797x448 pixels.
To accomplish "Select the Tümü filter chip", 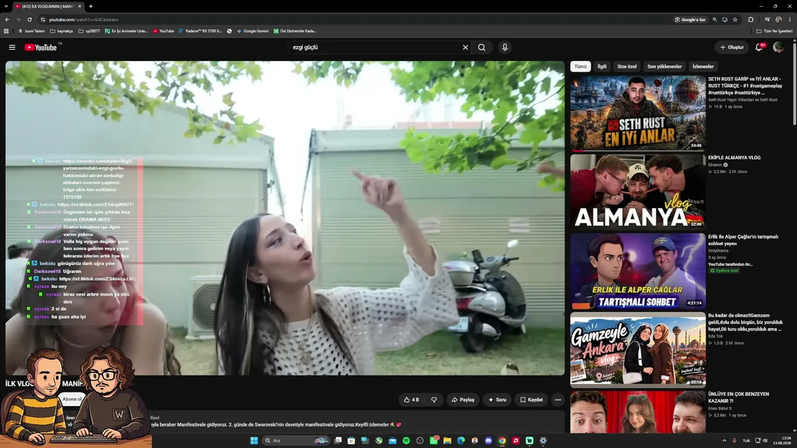I will point(580,67).
